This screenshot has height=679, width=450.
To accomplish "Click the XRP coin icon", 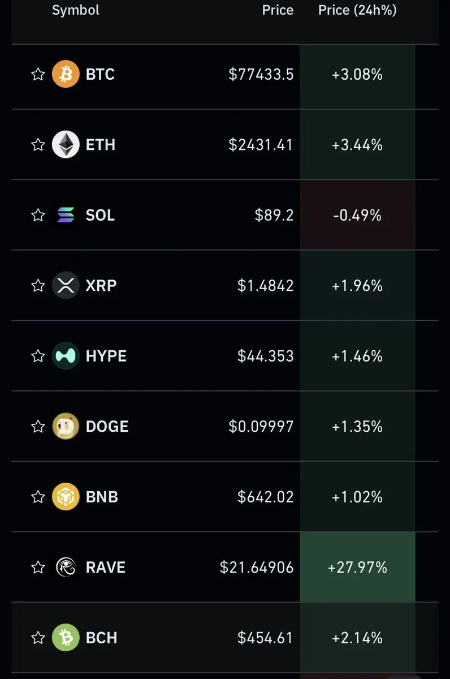I will [x=66, y=285].
